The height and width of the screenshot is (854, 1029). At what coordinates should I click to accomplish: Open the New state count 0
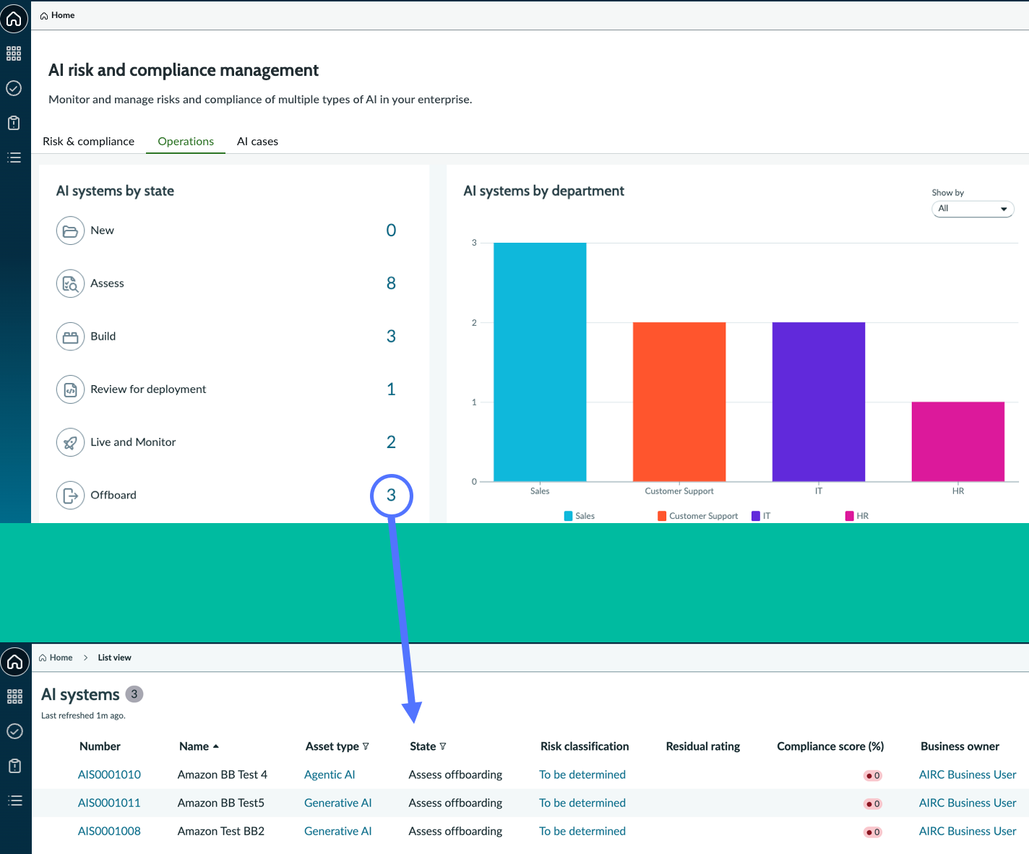tap(391, 230)
